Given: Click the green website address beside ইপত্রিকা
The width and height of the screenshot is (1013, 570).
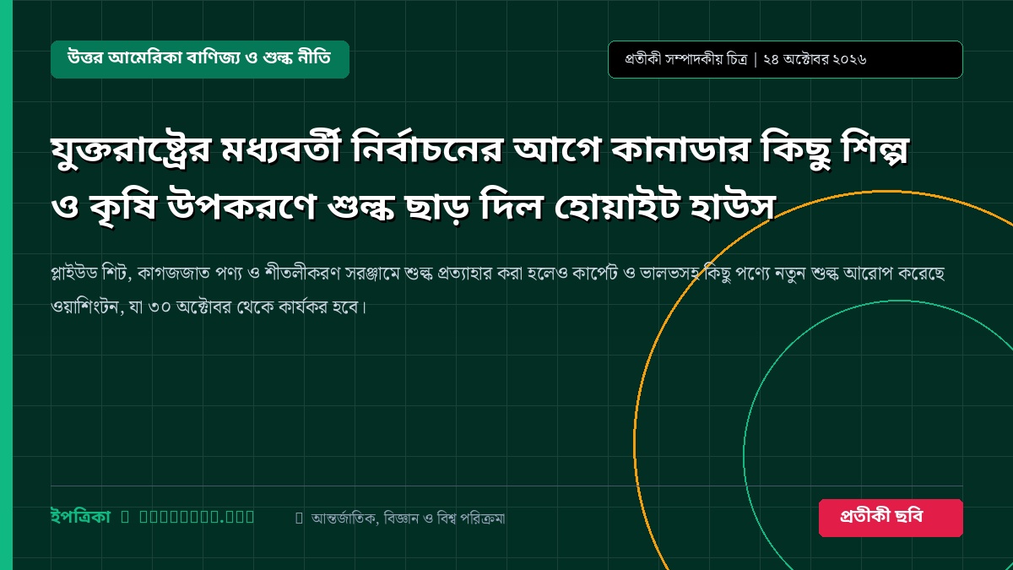Looking at the screenshot, I should tap(197, 517).
